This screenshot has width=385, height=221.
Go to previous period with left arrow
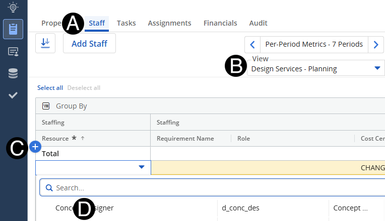tap(252, 44)
